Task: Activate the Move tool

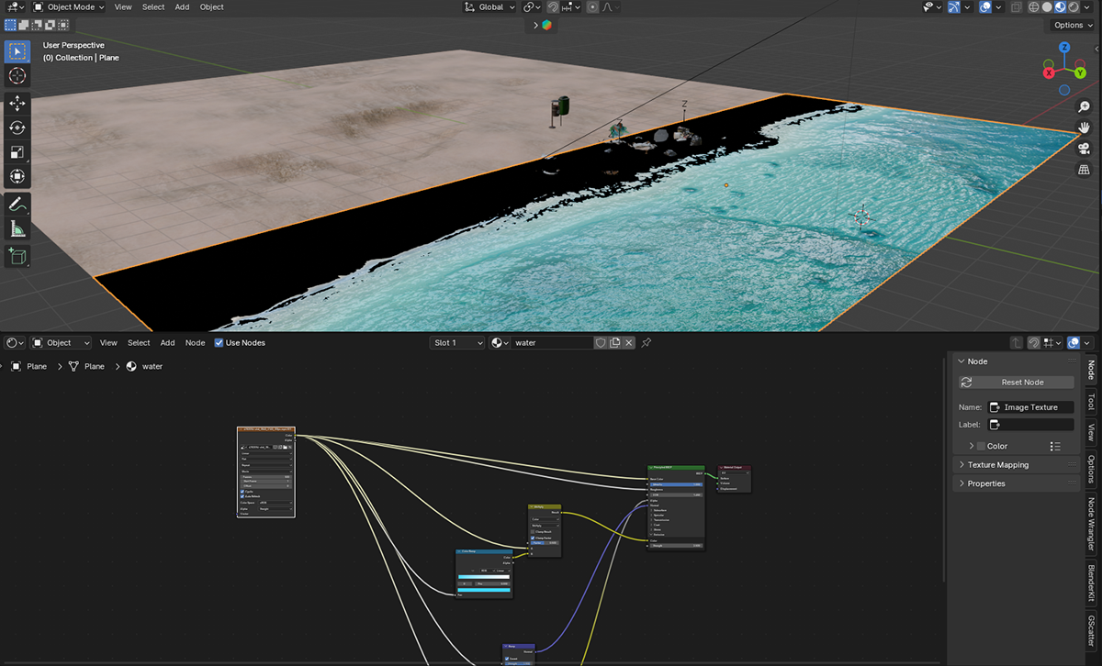Action: pyautogui.click(x=17, y=103)
